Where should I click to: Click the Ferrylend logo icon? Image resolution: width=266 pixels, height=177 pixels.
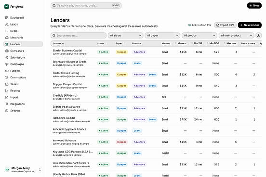(6, 7)
